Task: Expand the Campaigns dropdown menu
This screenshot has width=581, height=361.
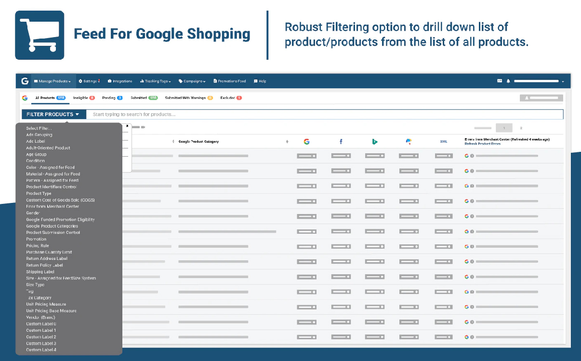Action: 192,81
